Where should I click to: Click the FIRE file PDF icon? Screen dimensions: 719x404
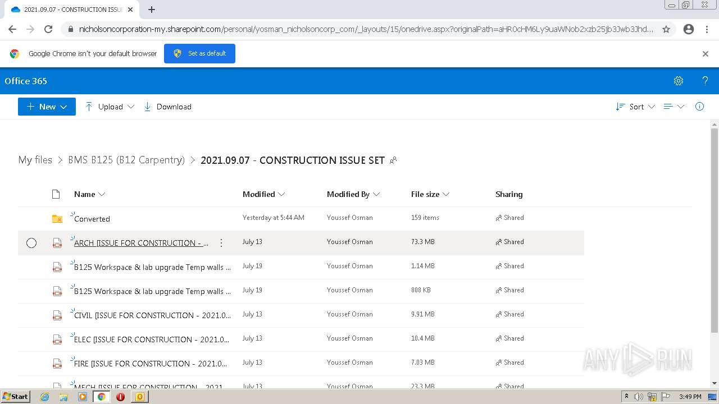pos(57,364)
